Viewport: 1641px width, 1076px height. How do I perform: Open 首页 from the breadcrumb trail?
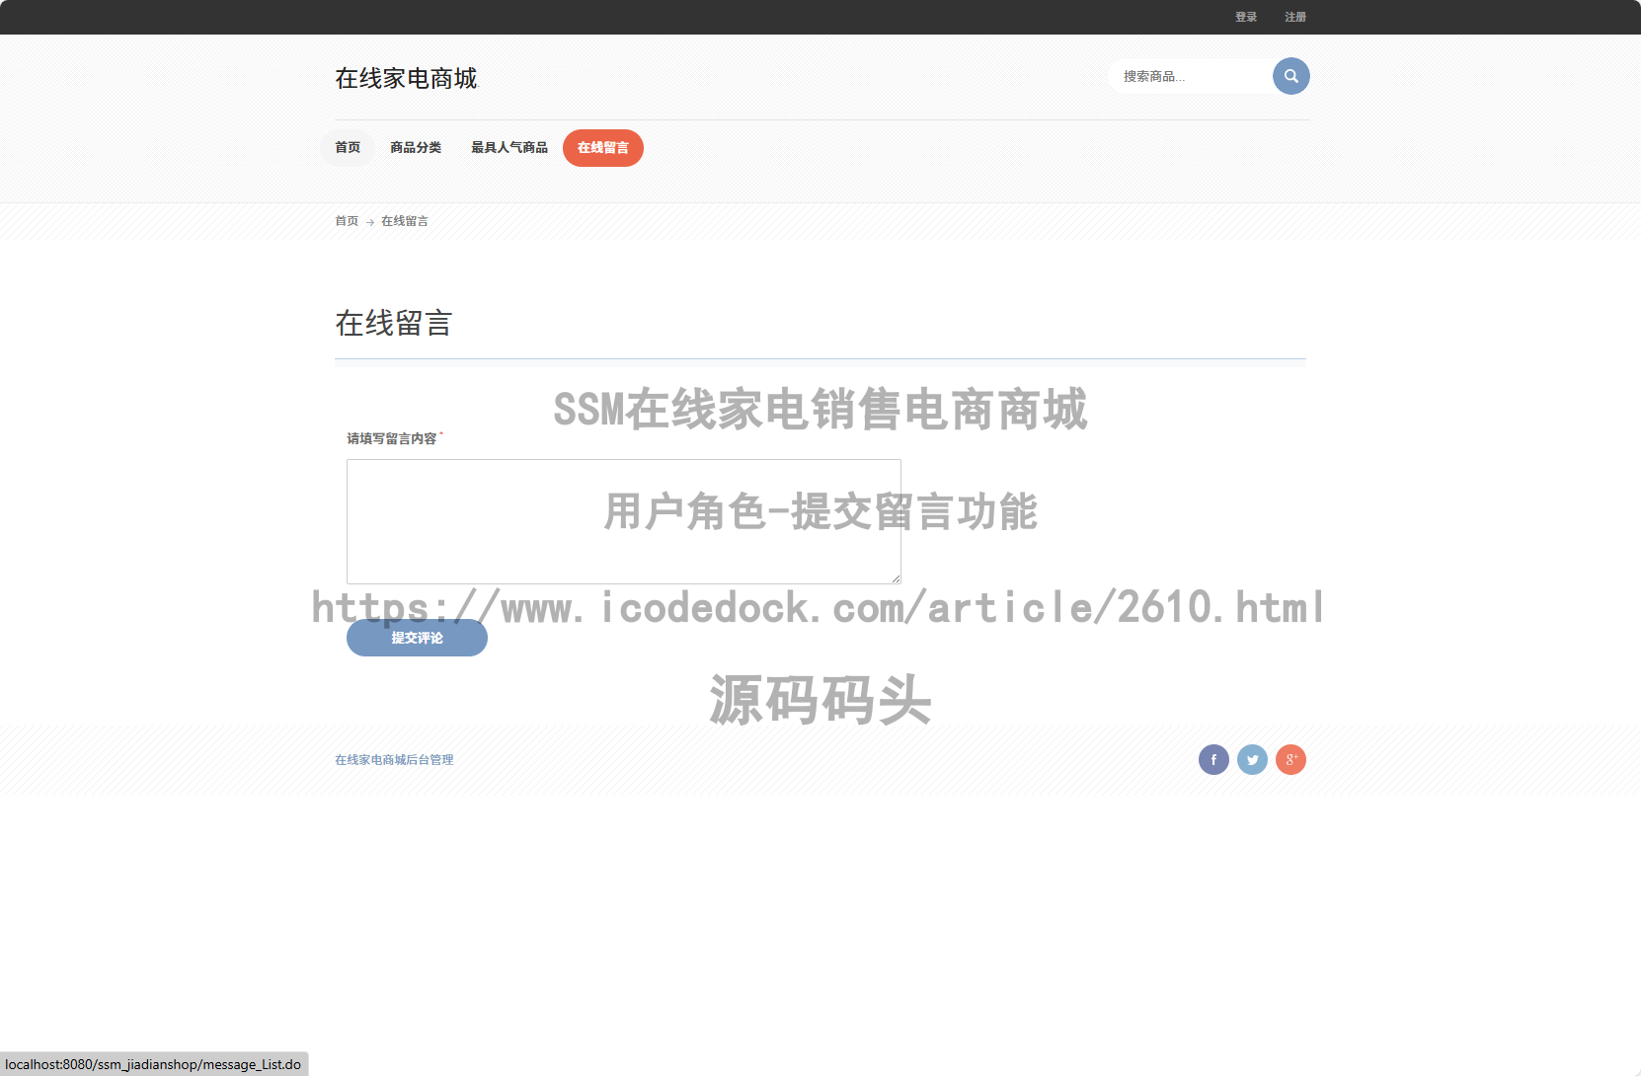tap(347, 221)
